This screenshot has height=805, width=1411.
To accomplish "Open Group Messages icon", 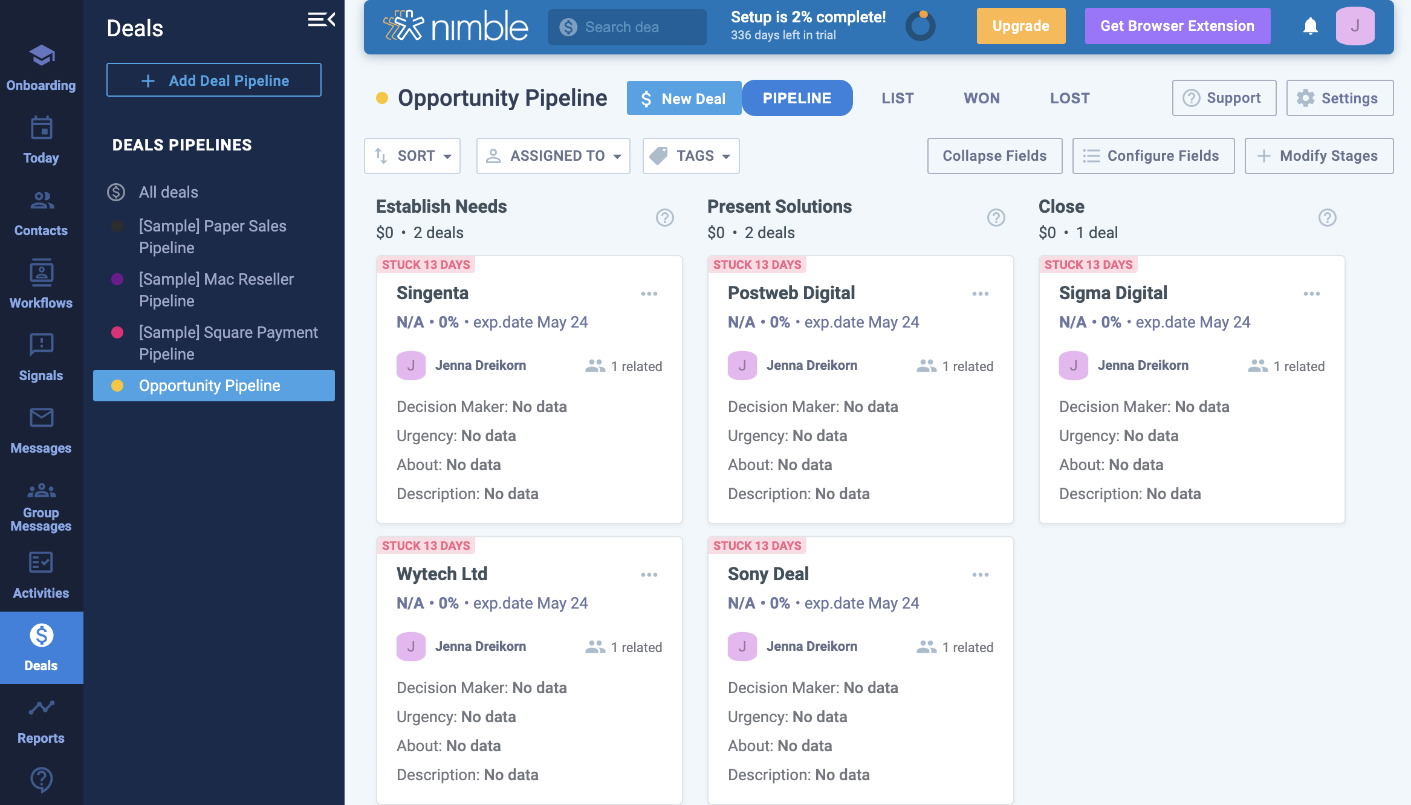I will click(41, 491).
